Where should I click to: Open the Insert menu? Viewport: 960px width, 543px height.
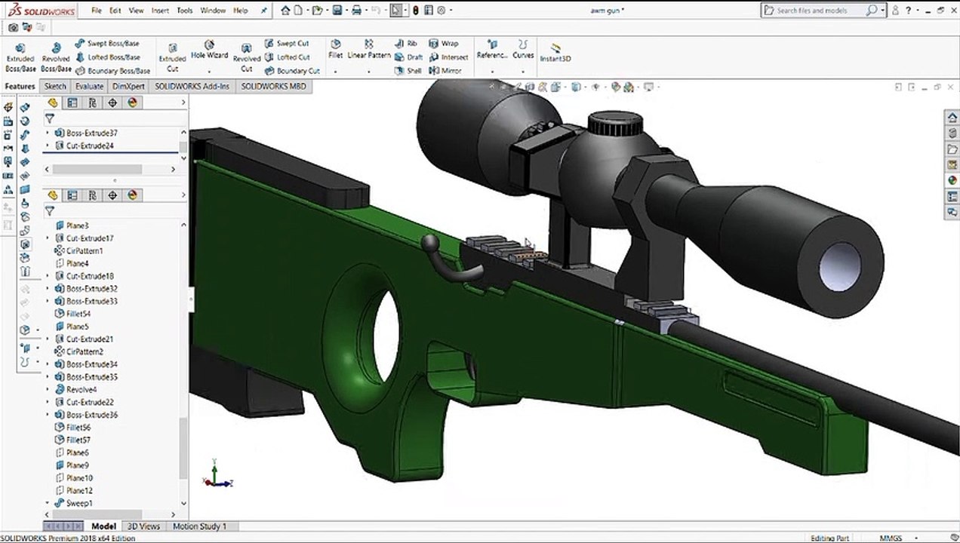(160, 11)
